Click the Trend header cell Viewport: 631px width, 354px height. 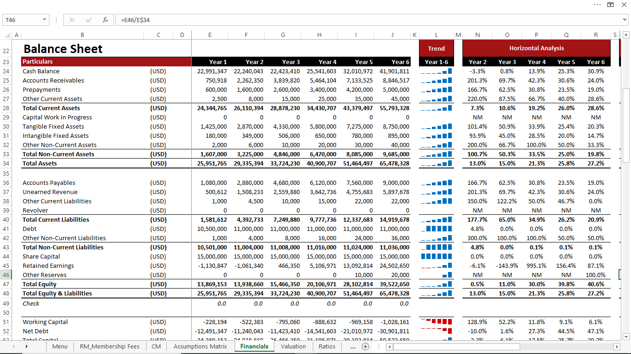pyautogui.click(x=436, y=48)
